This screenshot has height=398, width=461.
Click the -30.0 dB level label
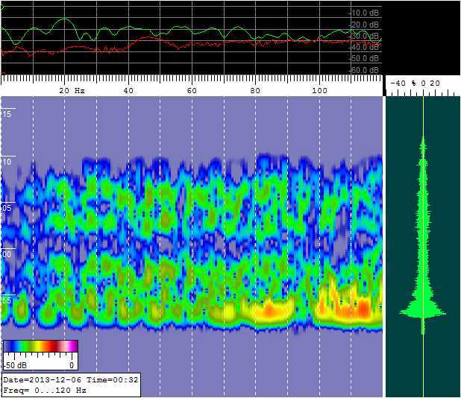[x=364, y=36]
